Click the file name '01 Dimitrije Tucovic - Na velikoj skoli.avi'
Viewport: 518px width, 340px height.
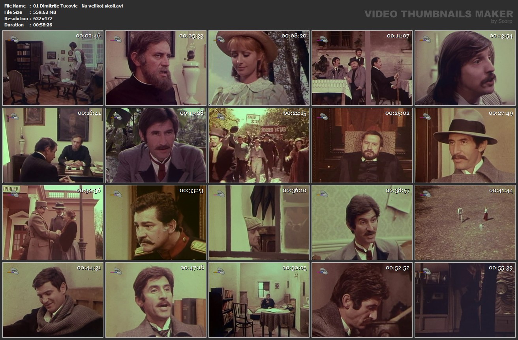(78, 6)
